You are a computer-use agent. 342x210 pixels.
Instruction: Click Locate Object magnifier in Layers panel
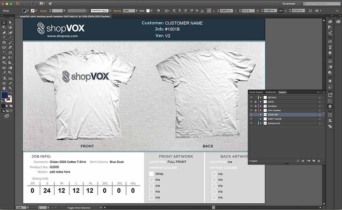tap(298, 161)
